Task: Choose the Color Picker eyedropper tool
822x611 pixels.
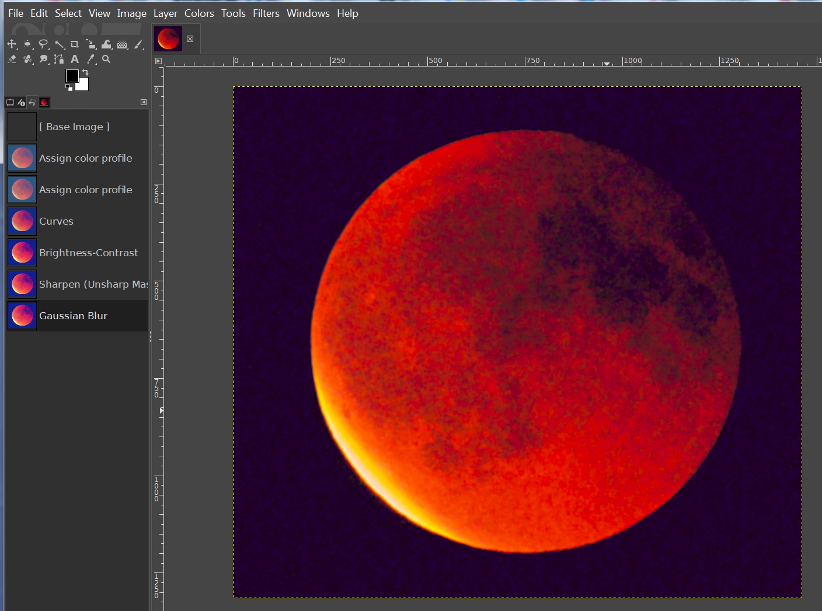Action: (90, 60)
